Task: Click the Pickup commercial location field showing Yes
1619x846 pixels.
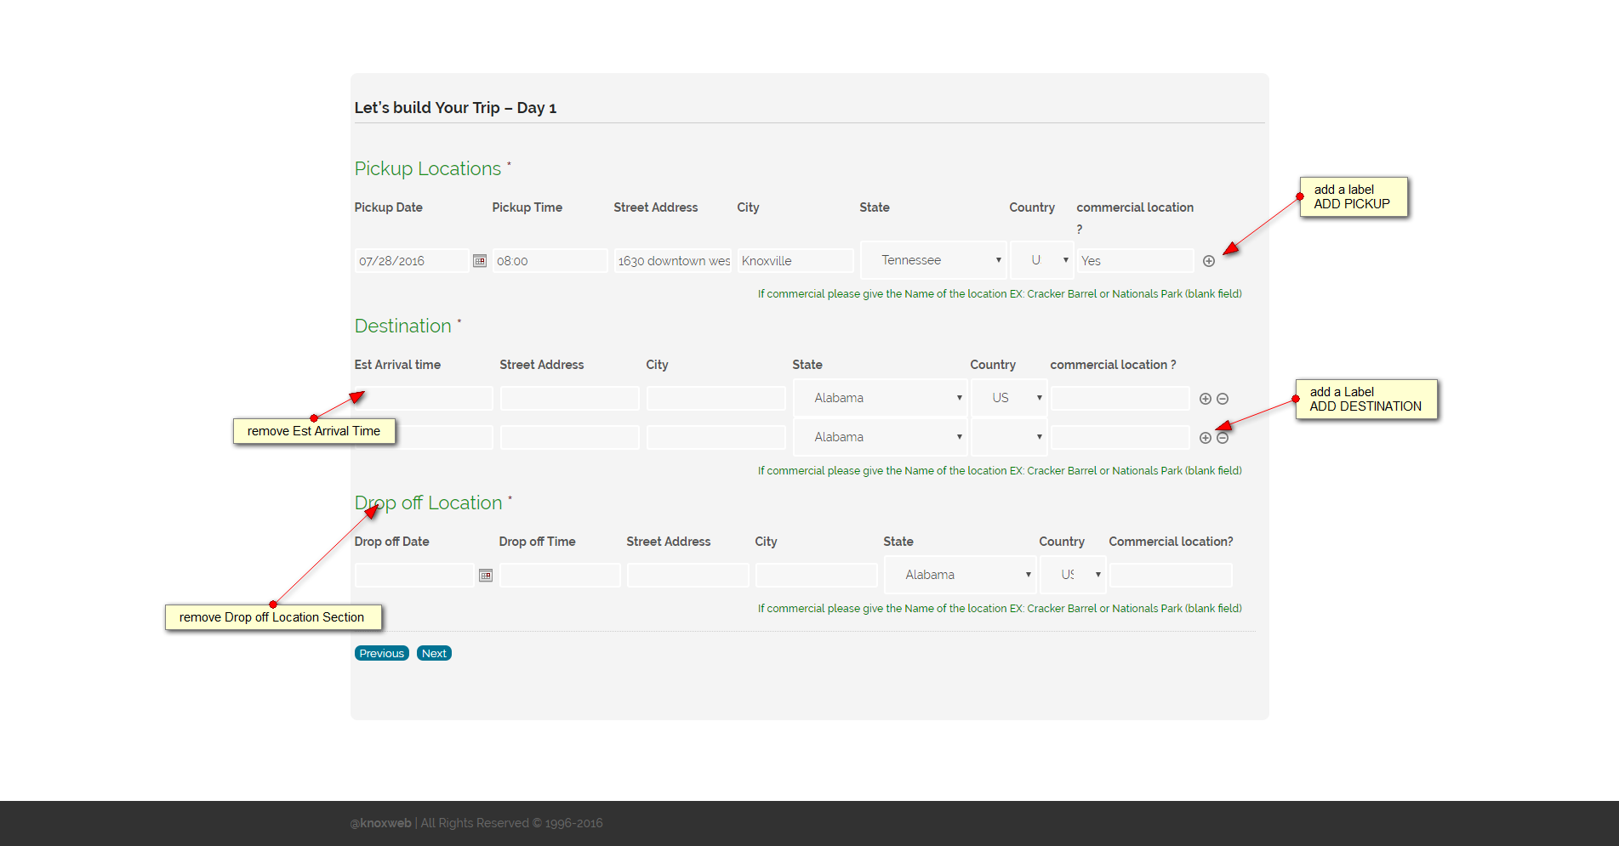Action: (x=1136, y=261)
